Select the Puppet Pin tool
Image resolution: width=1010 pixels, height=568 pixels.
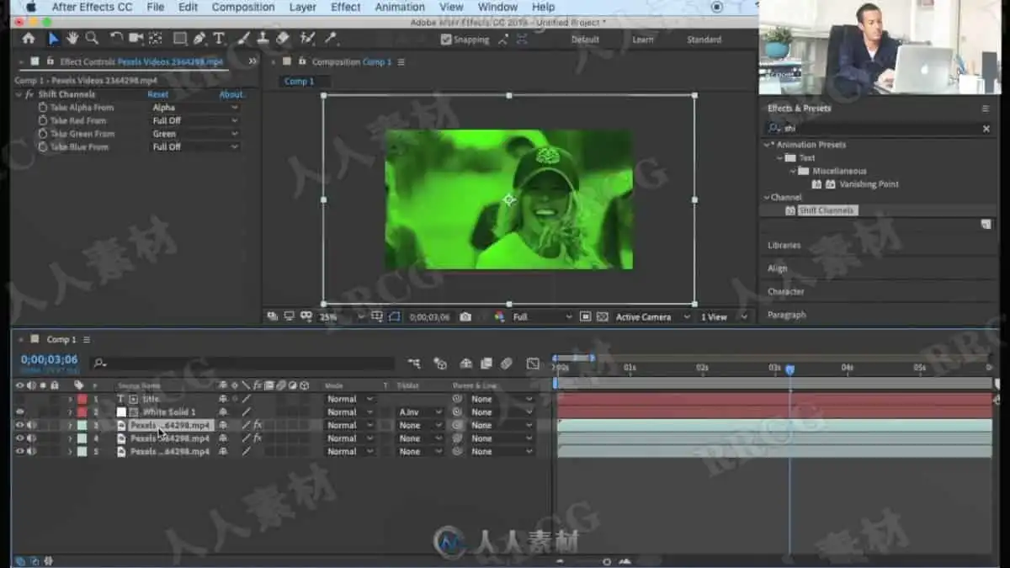(331, 39)
